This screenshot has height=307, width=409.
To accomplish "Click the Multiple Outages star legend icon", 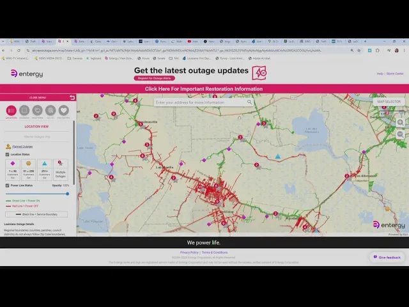I will tap(60, 164).
